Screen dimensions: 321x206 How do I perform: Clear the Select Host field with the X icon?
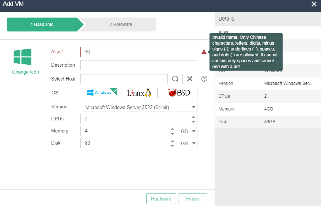(x=190, y=79)
